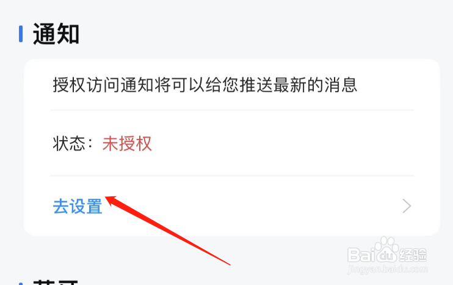Open settings via the right chevron arrow

(407, 206)
